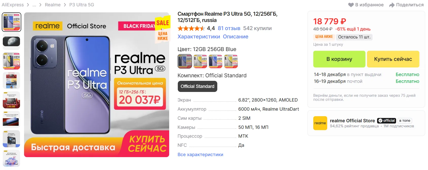Click the star rating icons
The image size is (428, 170).
coord(191,28)
